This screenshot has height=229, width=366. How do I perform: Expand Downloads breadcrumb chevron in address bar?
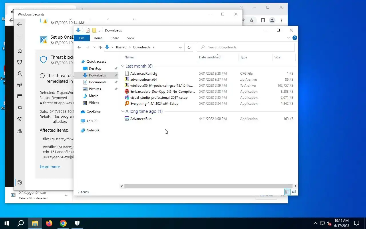pos(153,47)
